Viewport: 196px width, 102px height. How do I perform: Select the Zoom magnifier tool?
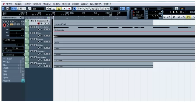90,9
